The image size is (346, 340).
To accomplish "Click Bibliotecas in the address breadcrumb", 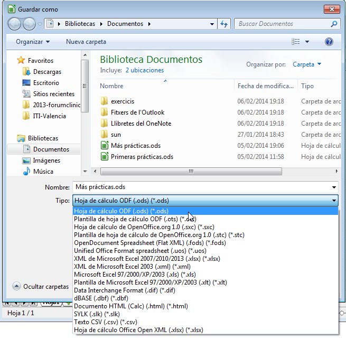I will click(x=80, y=24).
